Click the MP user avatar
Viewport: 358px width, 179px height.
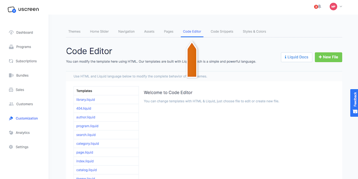(333, 7)
